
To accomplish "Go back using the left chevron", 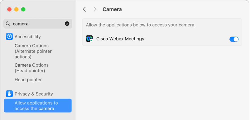I will [85, 9].
